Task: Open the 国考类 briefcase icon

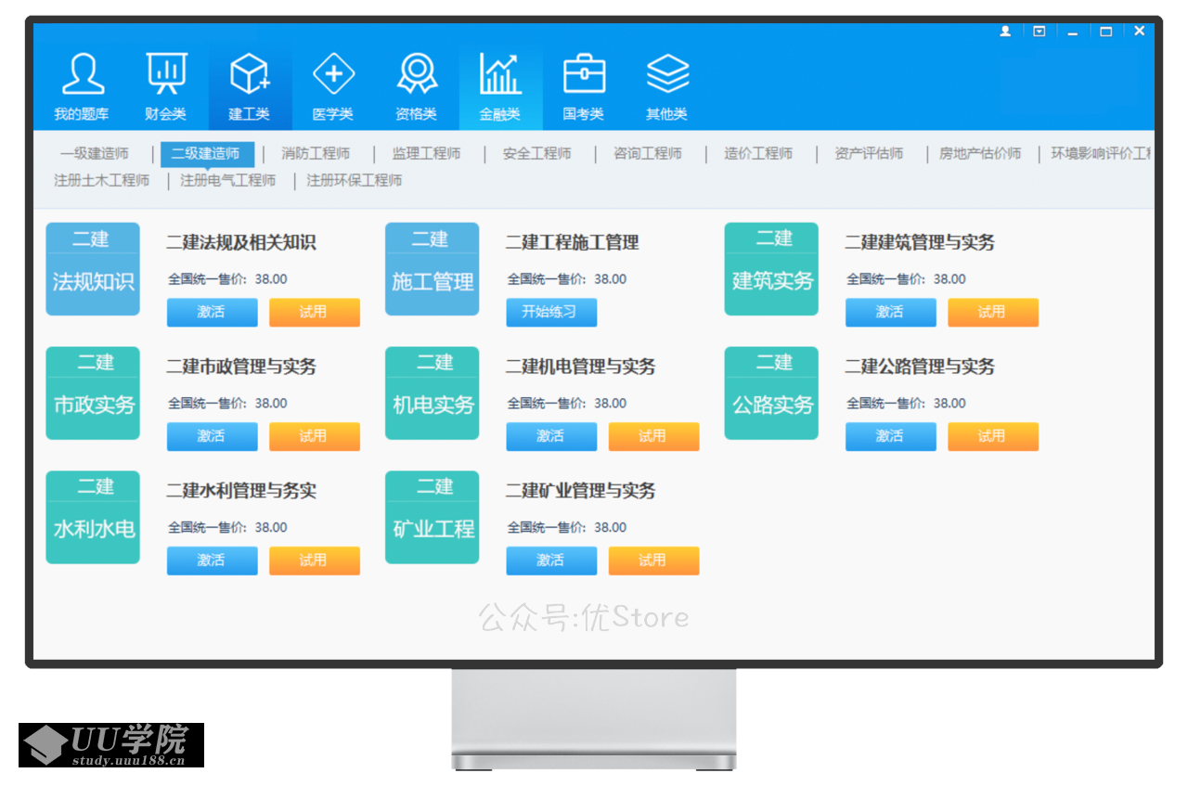Action: point(584,74)
